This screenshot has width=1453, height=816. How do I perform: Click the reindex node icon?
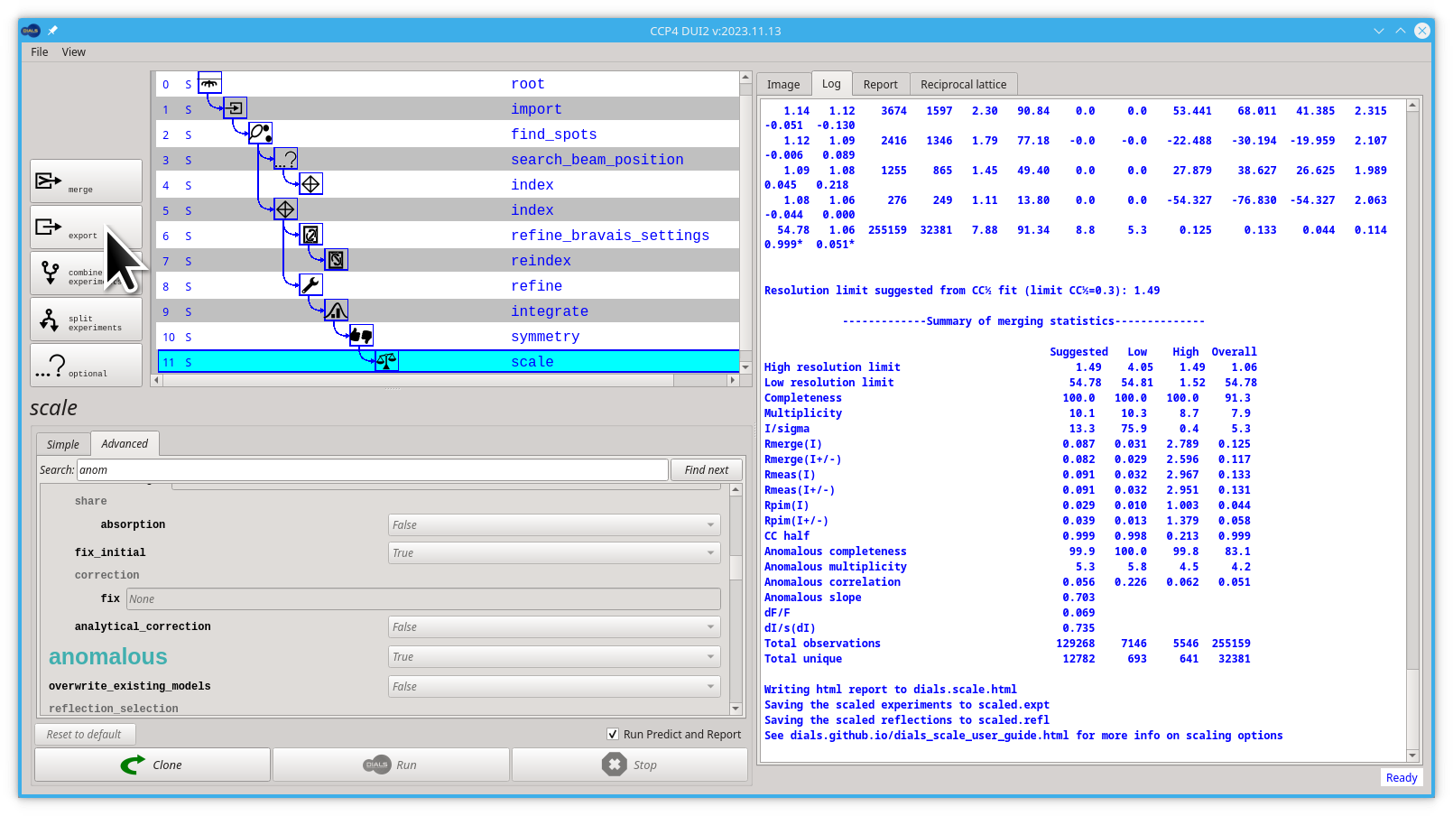click(x=336, y=260)
